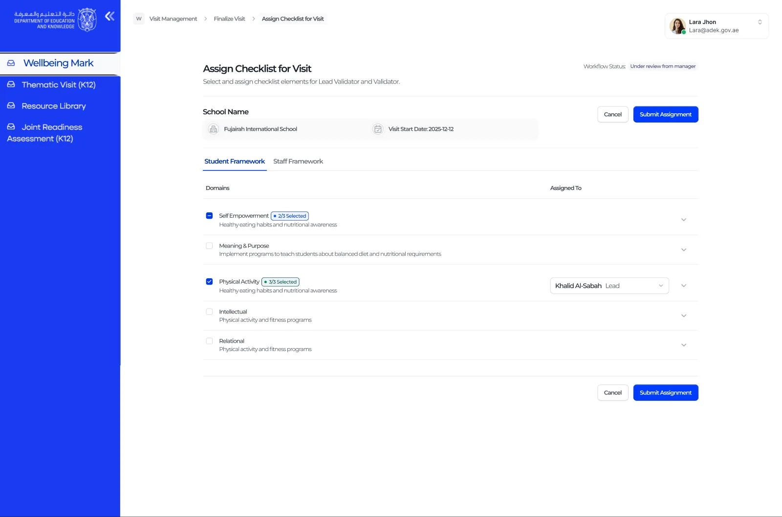Image resolution: width=782 pixels, height=517 pixels.
Task: Check the Intellectual domain checkbox
Action: point(209,311)
